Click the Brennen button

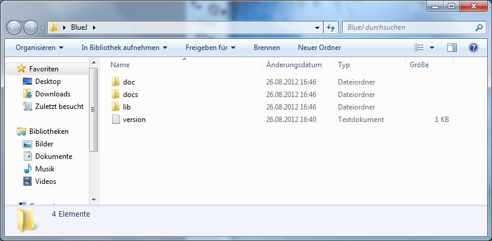[266, 48]
